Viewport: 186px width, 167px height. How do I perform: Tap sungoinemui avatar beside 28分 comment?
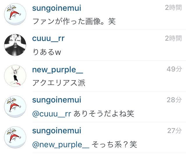click(x=15, y=107)
